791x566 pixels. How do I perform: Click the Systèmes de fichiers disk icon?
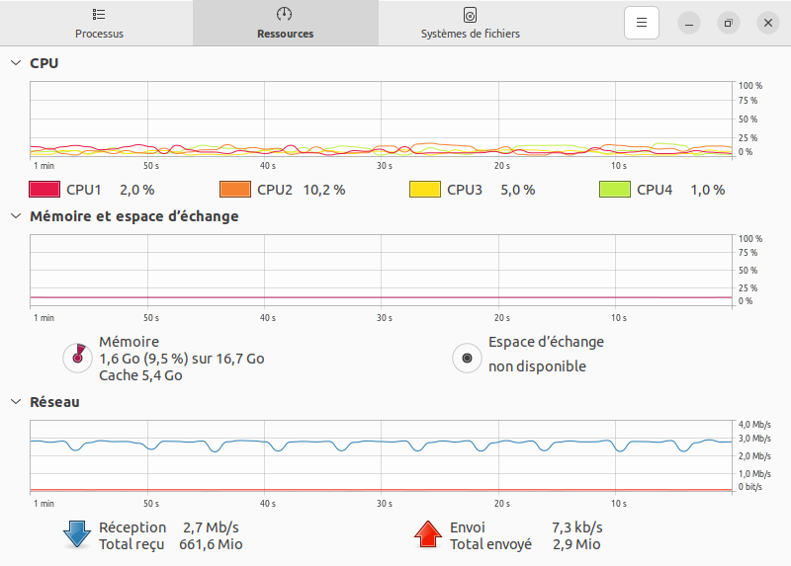pos(471,15)
